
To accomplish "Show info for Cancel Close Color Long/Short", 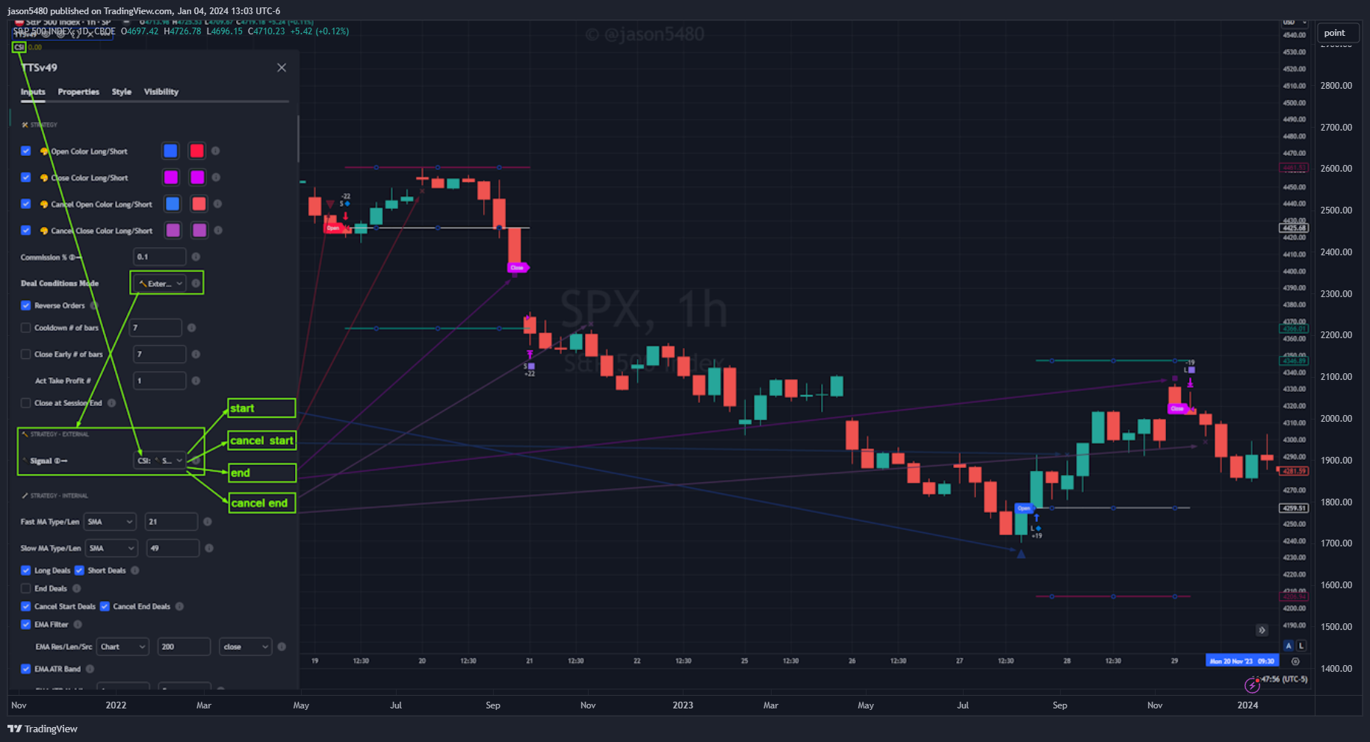I will pos(218,231).
